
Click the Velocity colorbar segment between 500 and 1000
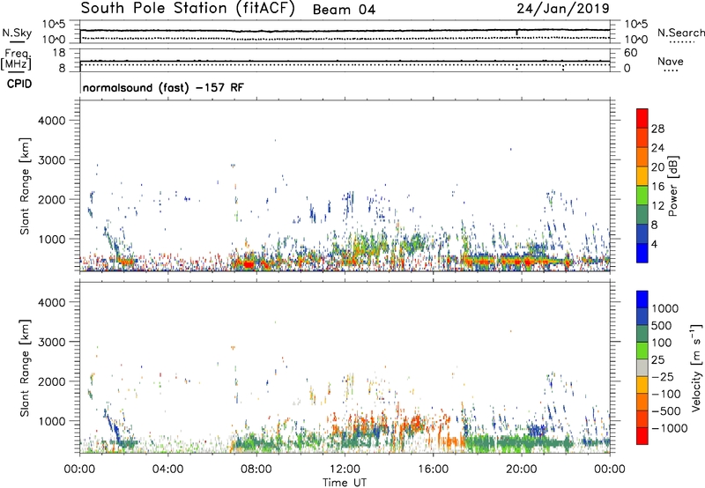point(642,316)
